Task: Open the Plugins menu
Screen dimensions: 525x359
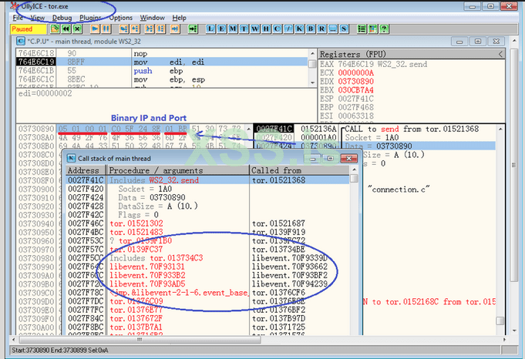Action: tap(90, 17)
